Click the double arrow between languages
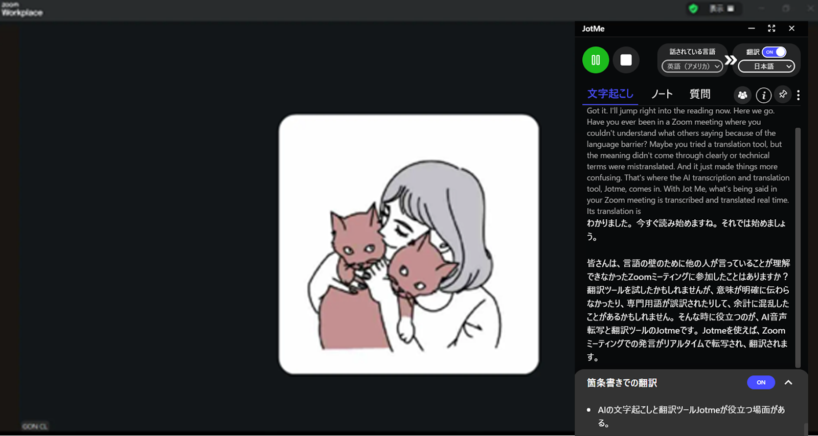This screenshot has height=436, width=818. click(x=731, y=60)
